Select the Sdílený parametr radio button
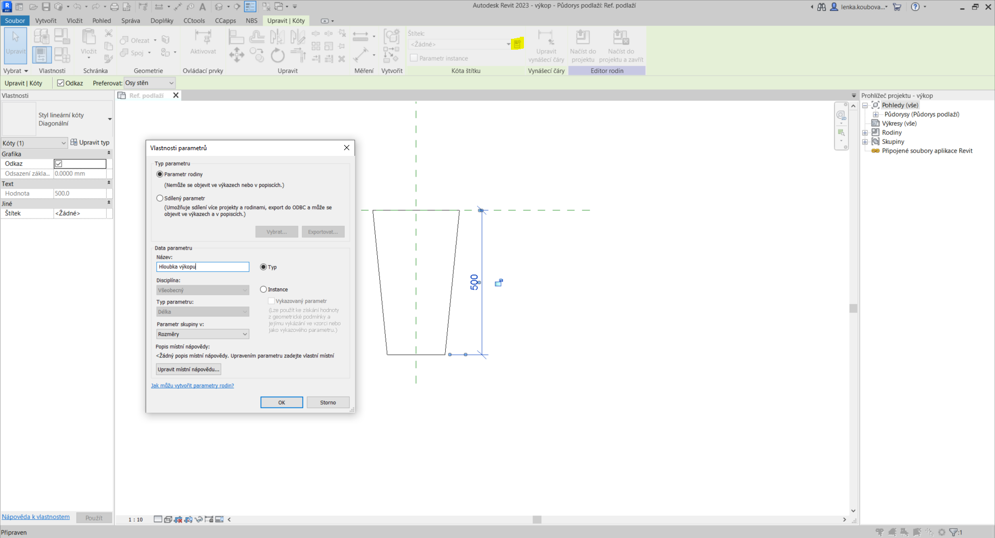This screenshot has width=995, height=538. point(160,198)
